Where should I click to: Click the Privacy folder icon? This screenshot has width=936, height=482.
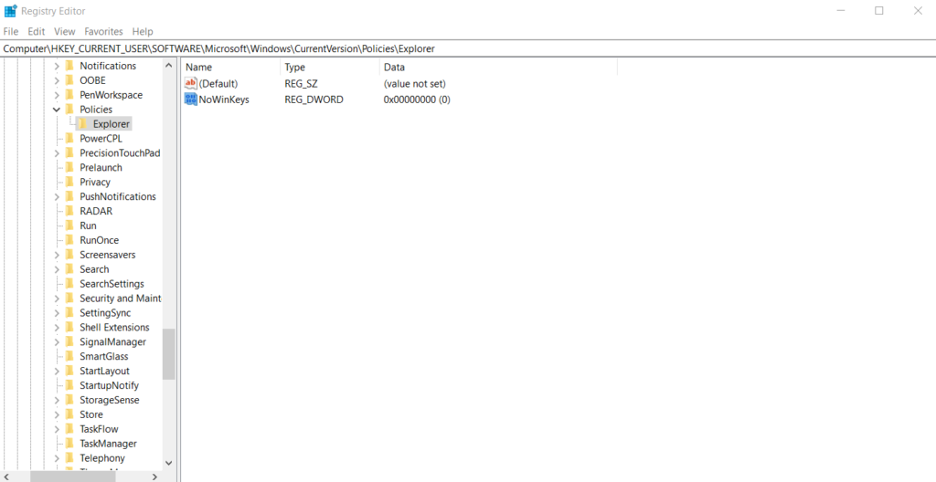click(69, 182)
